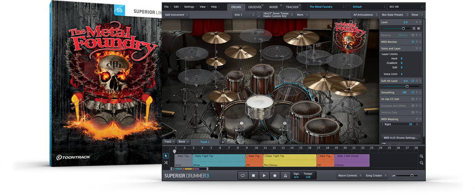
Task: Open MIDI Mapping section menu icon
Action: [417, 119]
